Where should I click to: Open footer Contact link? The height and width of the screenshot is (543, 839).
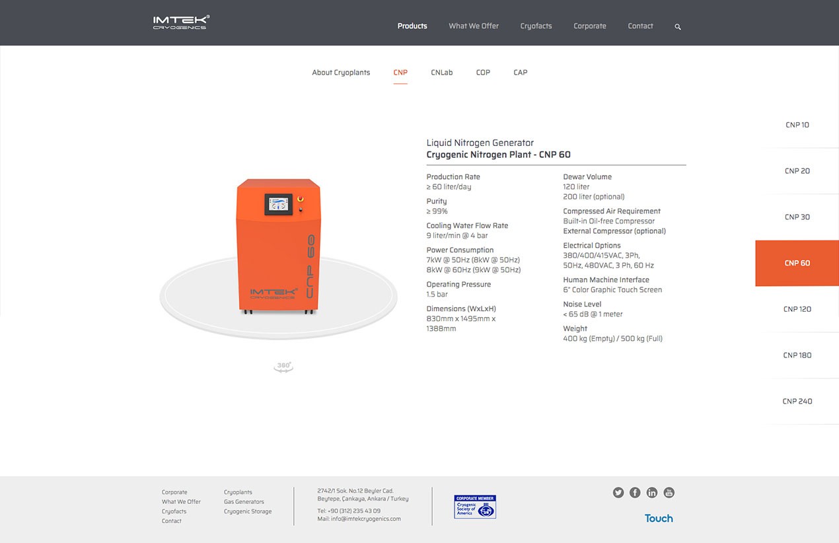pyautogui.click(x=172, y=521)
